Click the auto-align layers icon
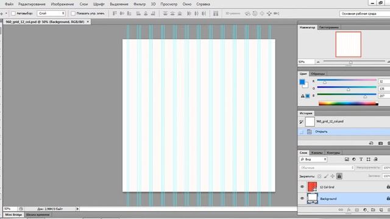This screenshot has height=219, width=390. 216,13
